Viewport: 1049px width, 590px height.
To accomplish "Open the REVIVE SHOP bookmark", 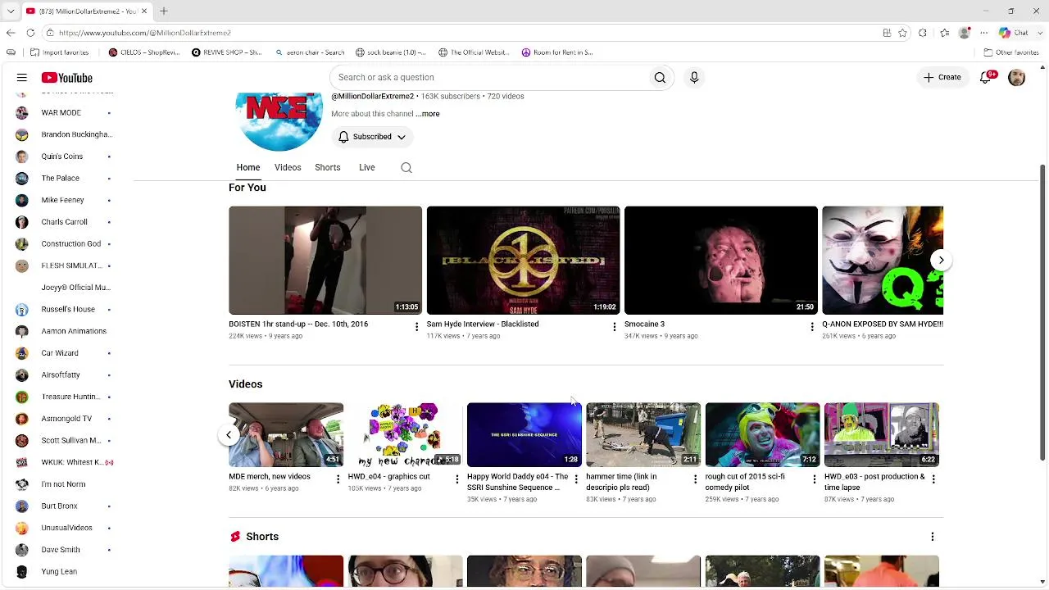I will pos(226,52).
